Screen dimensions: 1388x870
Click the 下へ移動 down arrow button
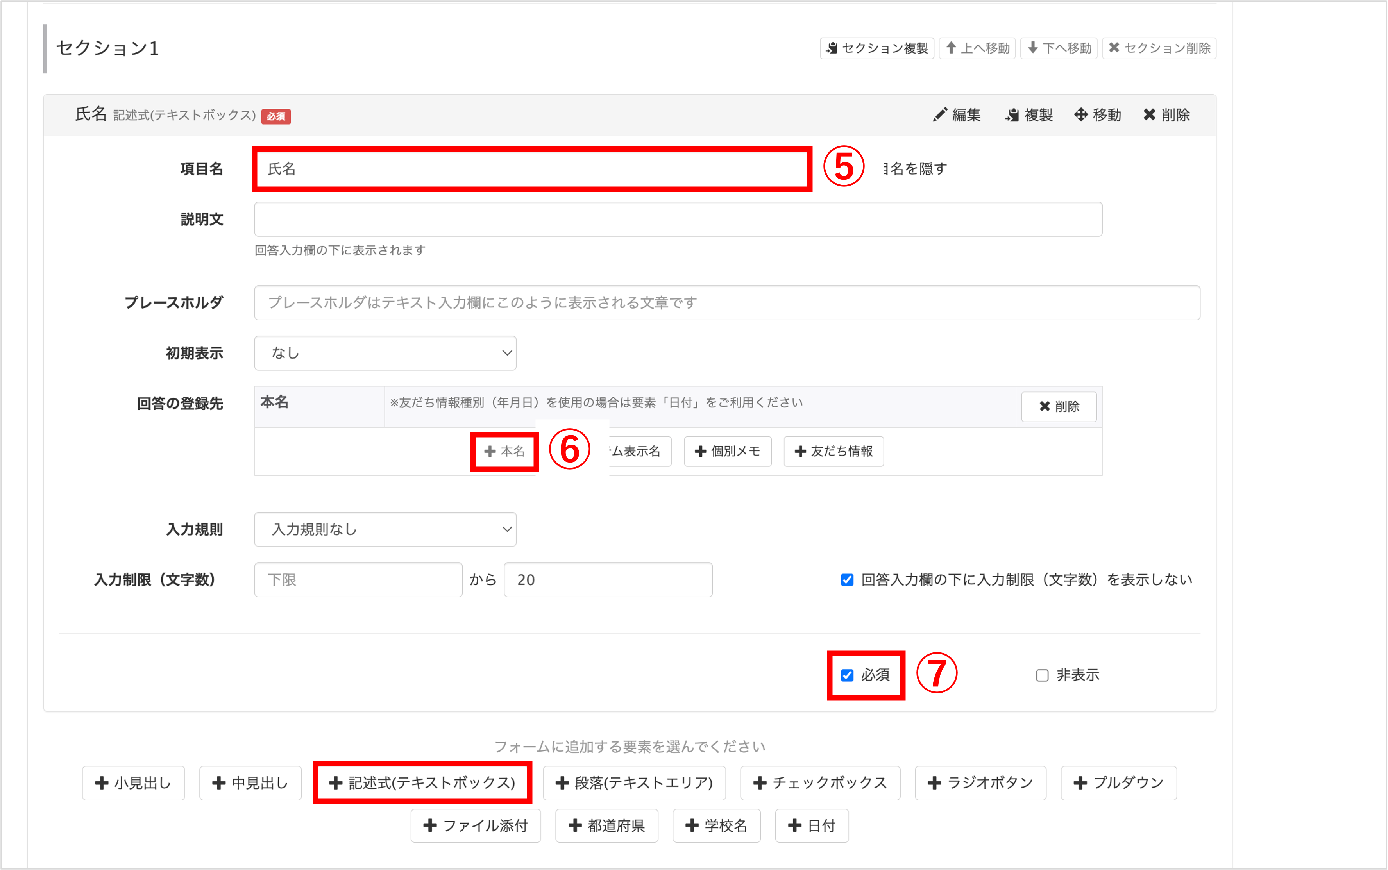pos(1059,48)
